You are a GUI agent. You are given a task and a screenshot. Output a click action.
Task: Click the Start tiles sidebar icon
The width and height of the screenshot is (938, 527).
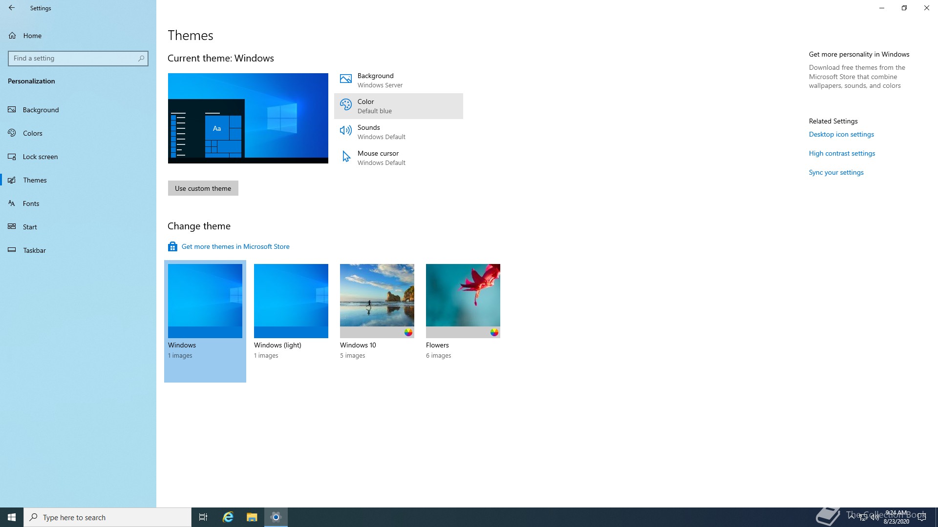click(12, 226)
